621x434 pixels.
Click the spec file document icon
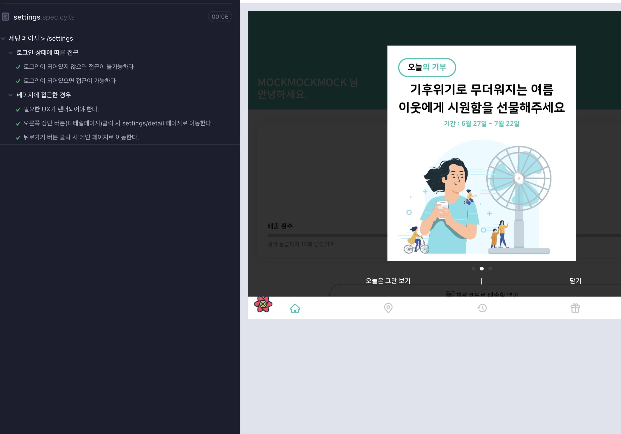click(x=6, y=17)
